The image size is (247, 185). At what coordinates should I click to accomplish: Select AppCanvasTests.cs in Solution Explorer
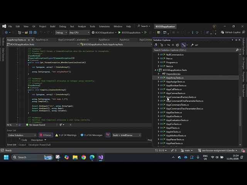(176, 93)
